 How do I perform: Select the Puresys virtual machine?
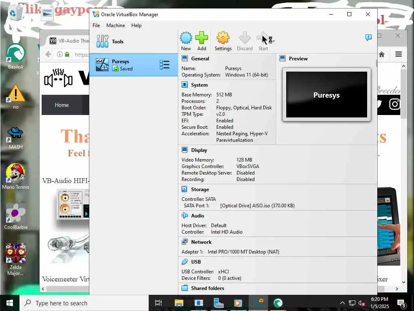pyautogui.click(x=133, y=65)
